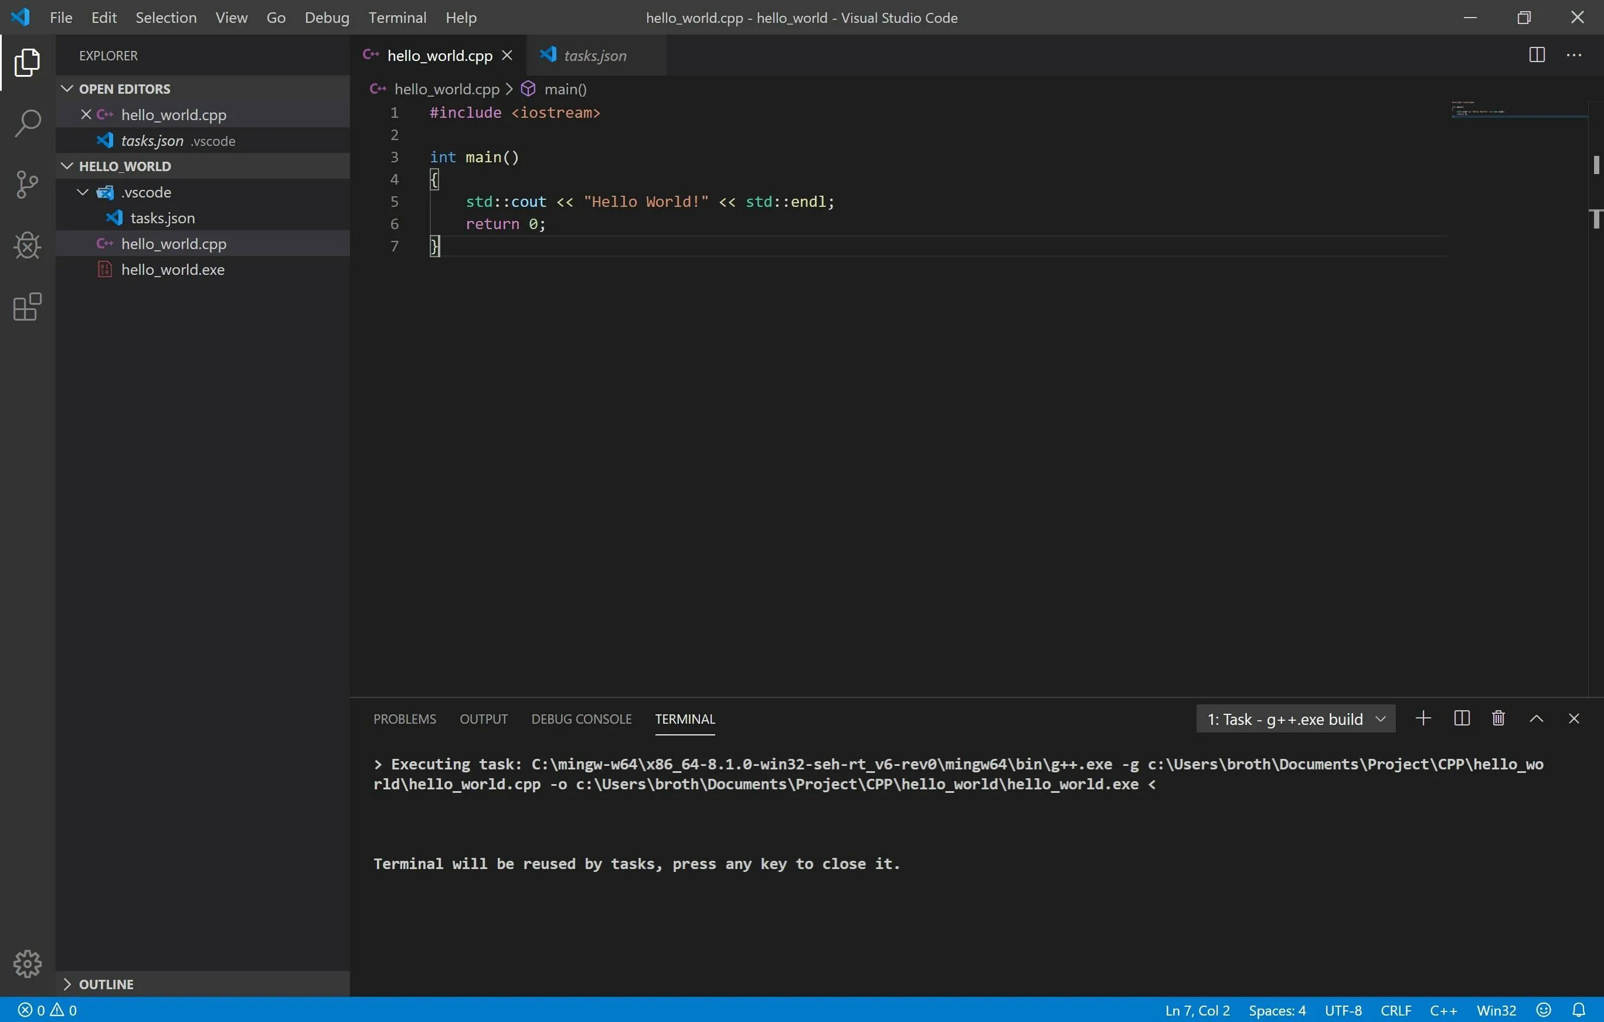Open the Extensions view

point(28,307)
